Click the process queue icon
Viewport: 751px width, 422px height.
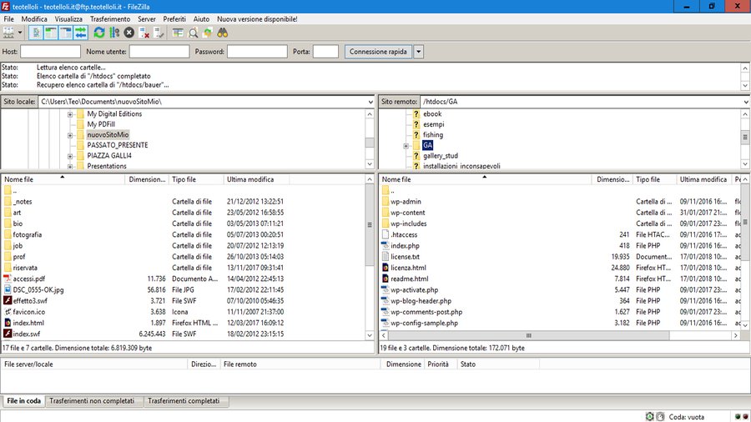[114, 33]
